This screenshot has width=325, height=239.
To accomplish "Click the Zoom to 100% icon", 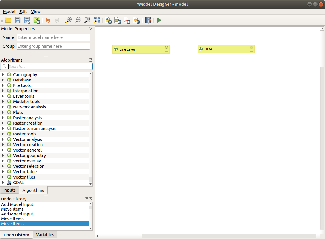I will click(87, 20).
